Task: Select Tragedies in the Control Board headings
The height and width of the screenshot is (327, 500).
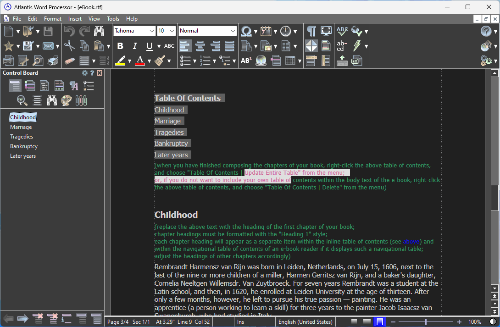Action: pyautogui.click(x=22, y=136)
